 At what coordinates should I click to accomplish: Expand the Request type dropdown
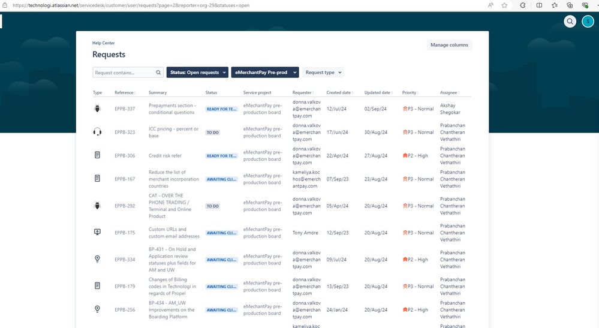tap(323, 72)
